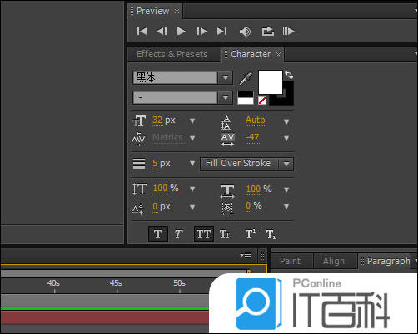
Task: Toggle the preview audio mute speaker
Action: [245, 32]
